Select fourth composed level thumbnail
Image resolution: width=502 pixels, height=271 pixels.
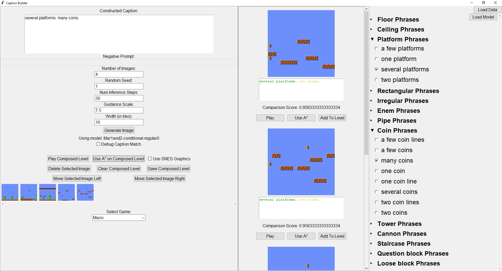[x=66, y=192]
